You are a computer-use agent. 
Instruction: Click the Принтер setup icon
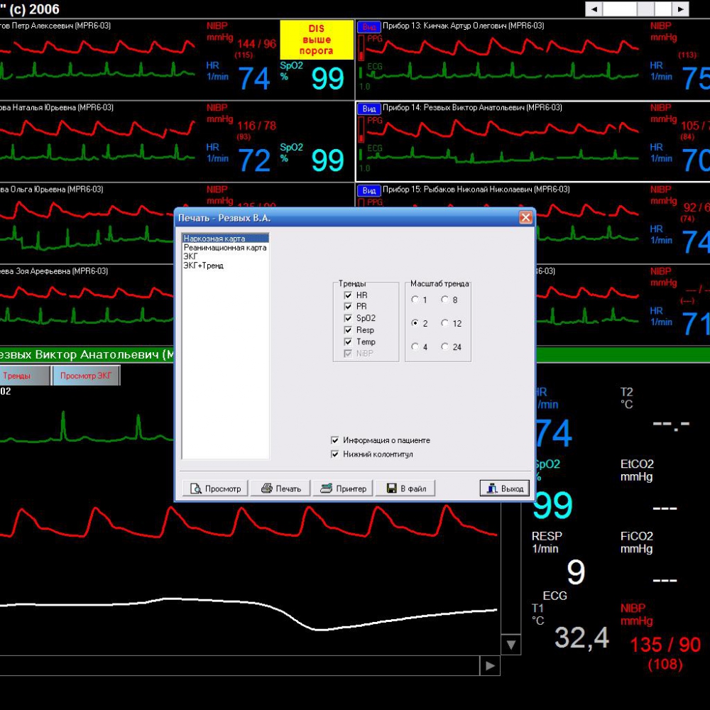(x=326, y=488)
